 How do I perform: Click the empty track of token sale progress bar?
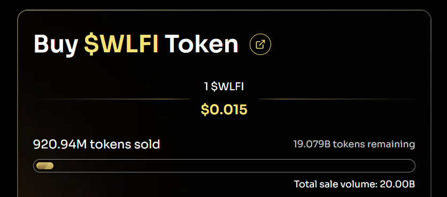(x=234, y=166)
